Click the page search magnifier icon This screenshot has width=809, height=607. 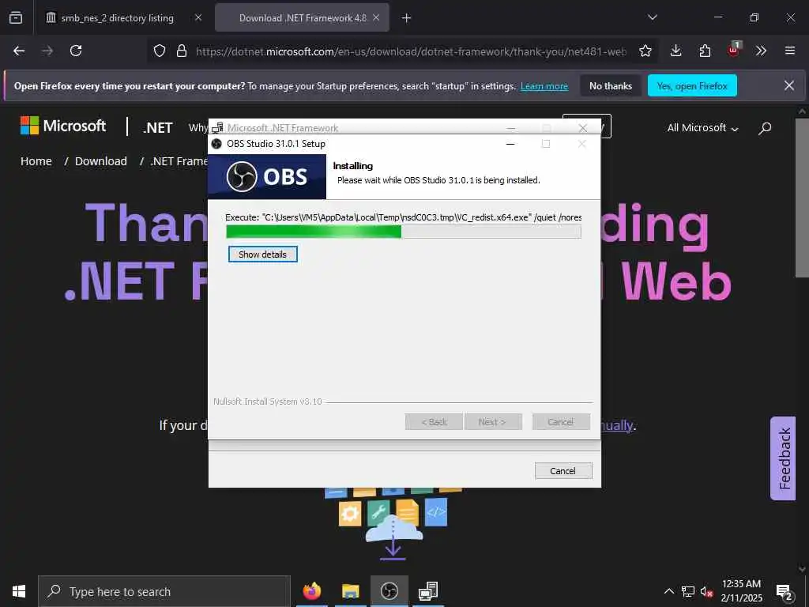pyautogui.click(x=765, y=128)
